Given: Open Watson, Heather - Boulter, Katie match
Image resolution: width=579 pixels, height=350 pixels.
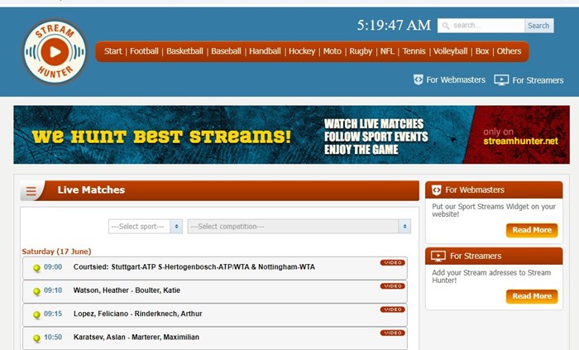Looking at the screenshot, I should (127, 290).
